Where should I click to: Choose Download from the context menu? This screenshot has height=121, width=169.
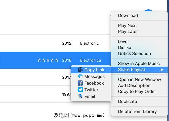(128, 15)
